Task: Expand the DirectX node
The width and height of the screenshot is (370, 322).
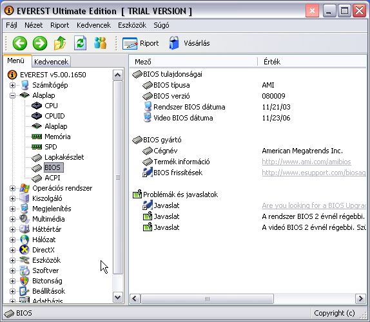Action: tap(12, 250)
